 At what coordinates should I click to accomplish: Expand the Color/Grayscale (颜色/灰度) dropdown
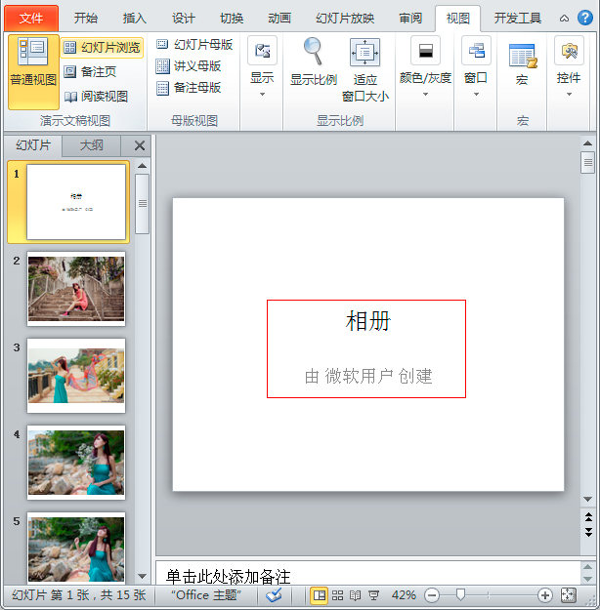coord(425,67)
